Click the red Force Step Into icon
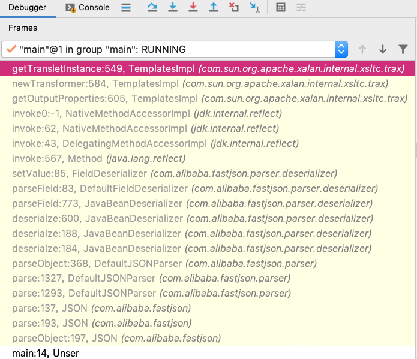The width and height of the screenshot is (417, 359). click(193, 8)
